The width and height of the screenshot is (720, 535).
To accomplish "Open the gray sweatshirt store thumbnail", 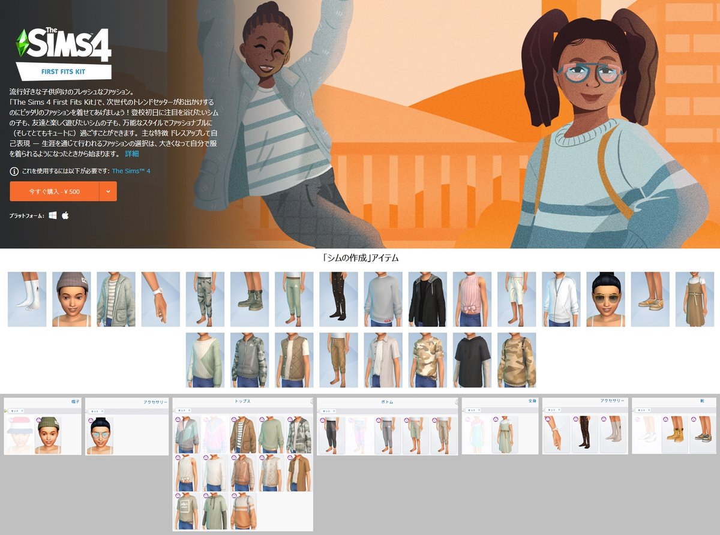I will [x=383, y=299].
